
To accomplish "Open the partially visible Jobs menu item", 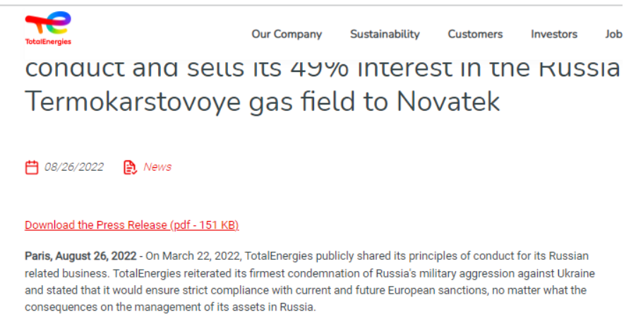I will point(613,34).
